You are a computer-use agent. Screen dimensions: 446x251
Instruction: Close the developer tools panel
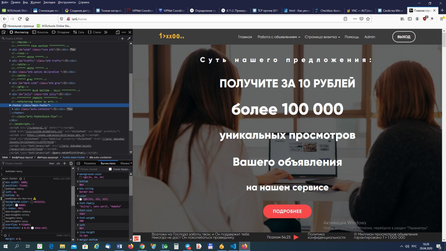(x=130, y=32)
